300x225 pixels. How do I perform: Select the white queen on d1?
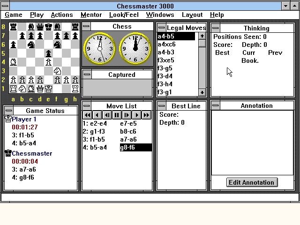(x=39, y=89)
